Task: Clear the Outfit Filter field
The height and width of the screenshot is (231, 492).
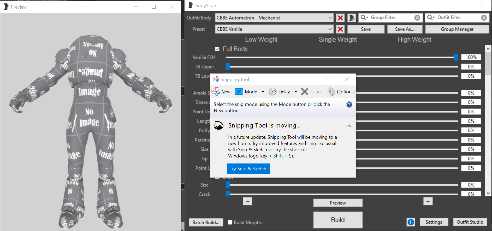Action: (484, 17)
